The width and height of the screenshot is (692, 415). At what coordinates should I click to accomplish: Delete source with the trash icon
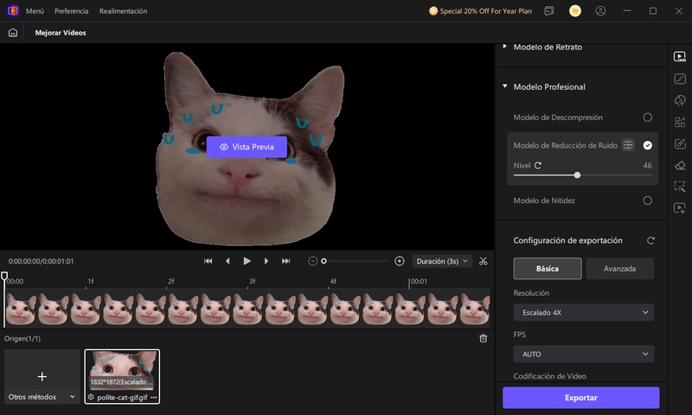tap(484, 338)
